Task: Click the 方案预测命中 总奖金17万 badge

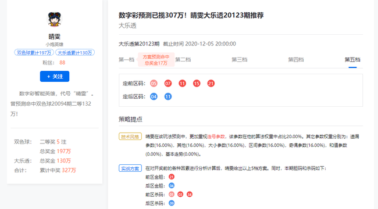Action: pos(156,60)
